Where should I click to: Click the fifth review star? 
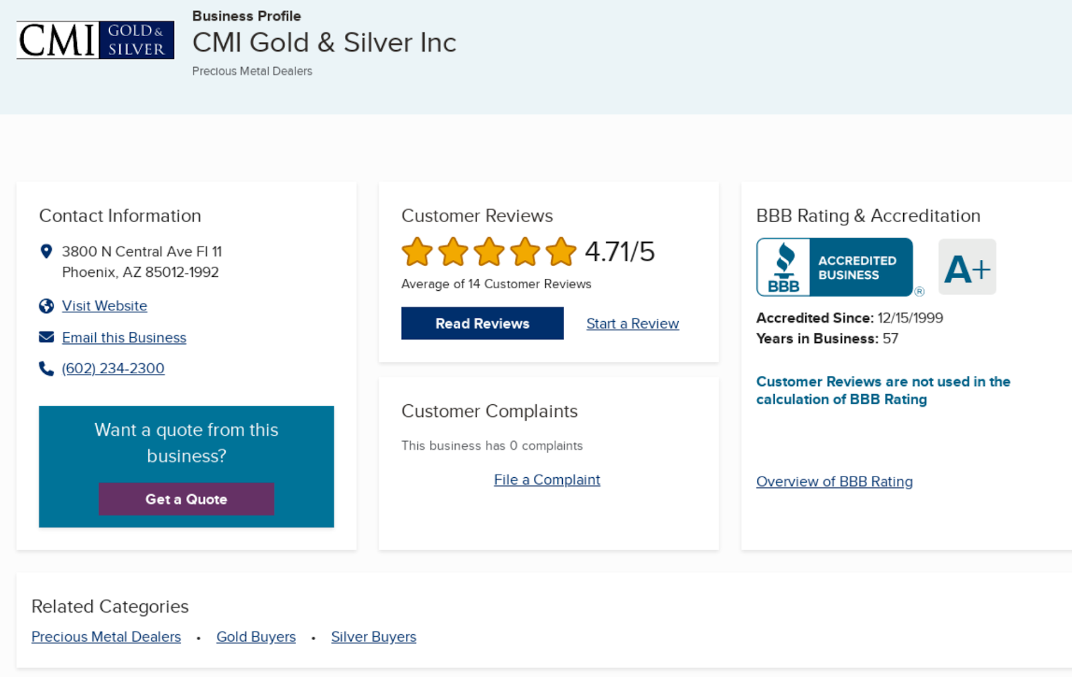tap(561, 252)
